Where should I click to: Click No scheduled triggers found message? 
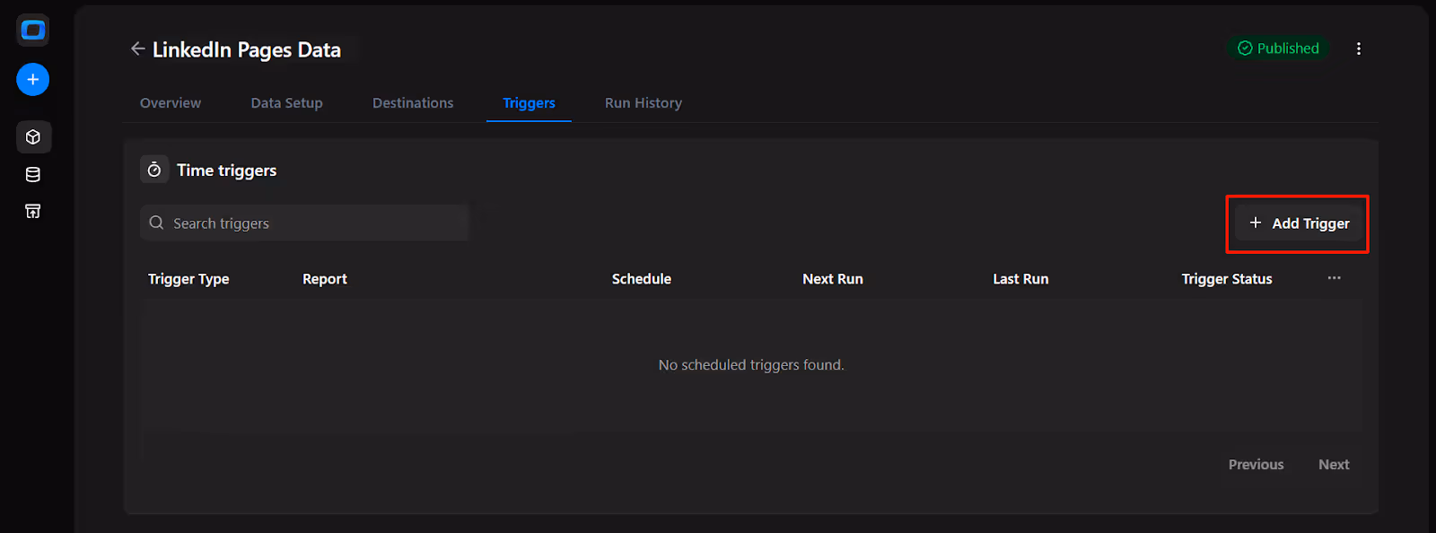[751, 365]
